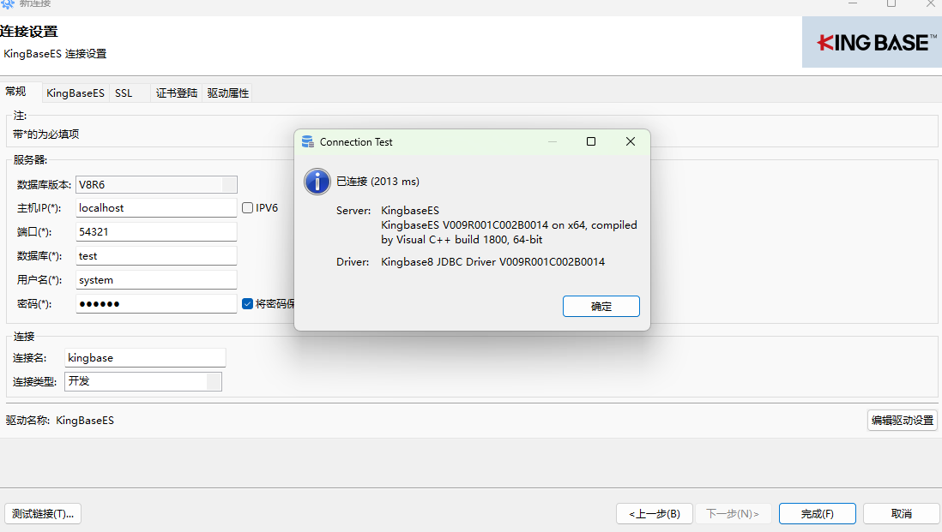Open the KingBaseES tab
This screenshot has height=532, width=942.
tap(75, 93)
